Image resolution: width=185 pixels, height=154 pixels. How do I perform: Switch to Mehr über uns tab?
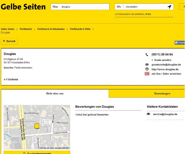[55, 93]
